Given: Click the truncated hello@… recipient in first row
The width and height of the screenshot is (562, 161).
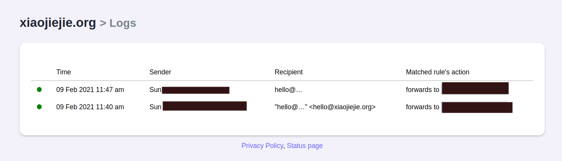Looking at the screenshot, I should [289, 90].
